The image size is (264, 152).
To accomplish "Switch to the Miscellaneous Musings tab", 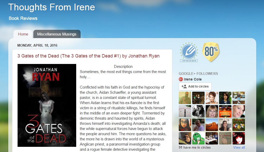I will [57, 34].
